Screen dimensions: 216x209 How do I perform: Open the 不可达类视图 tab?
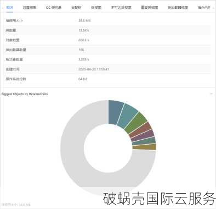121,8
